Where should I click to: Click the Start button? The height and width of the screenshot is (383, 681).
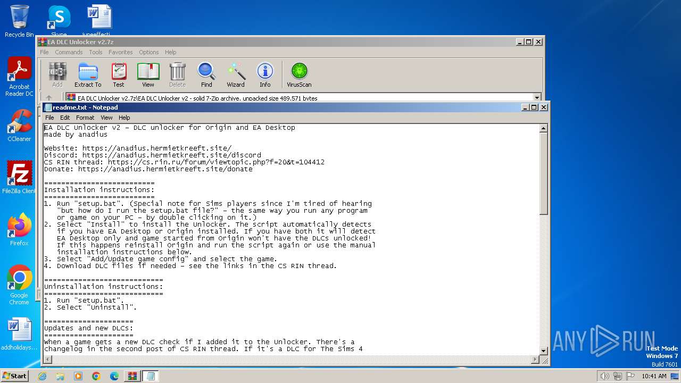click(x=14, y=376)
